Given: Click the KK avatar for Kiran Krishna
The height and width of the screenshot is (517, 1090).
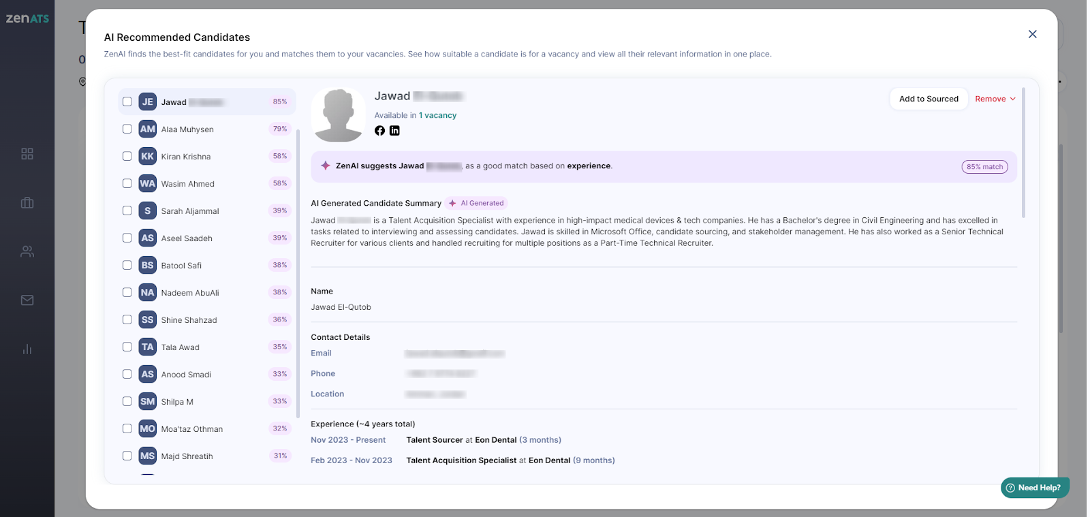Looking at the screenshot, I should 148,156.
